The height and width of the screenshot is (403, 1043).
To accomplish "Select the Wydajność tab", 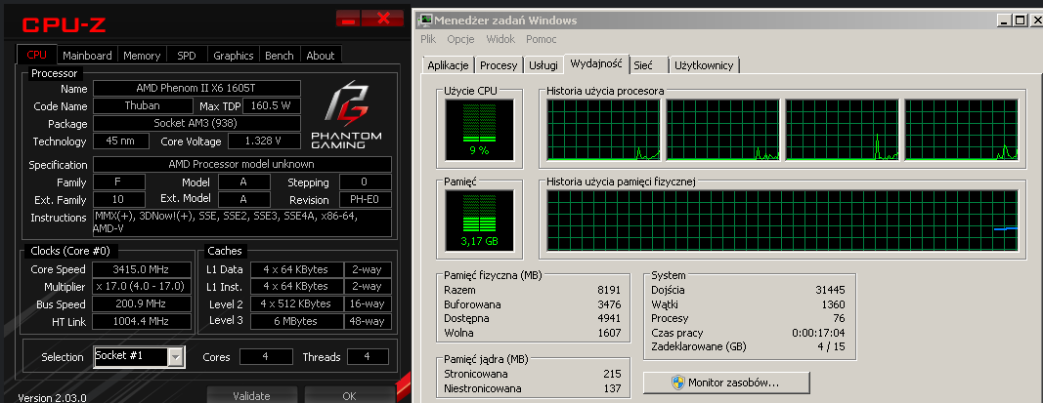I will coord(596,63).
